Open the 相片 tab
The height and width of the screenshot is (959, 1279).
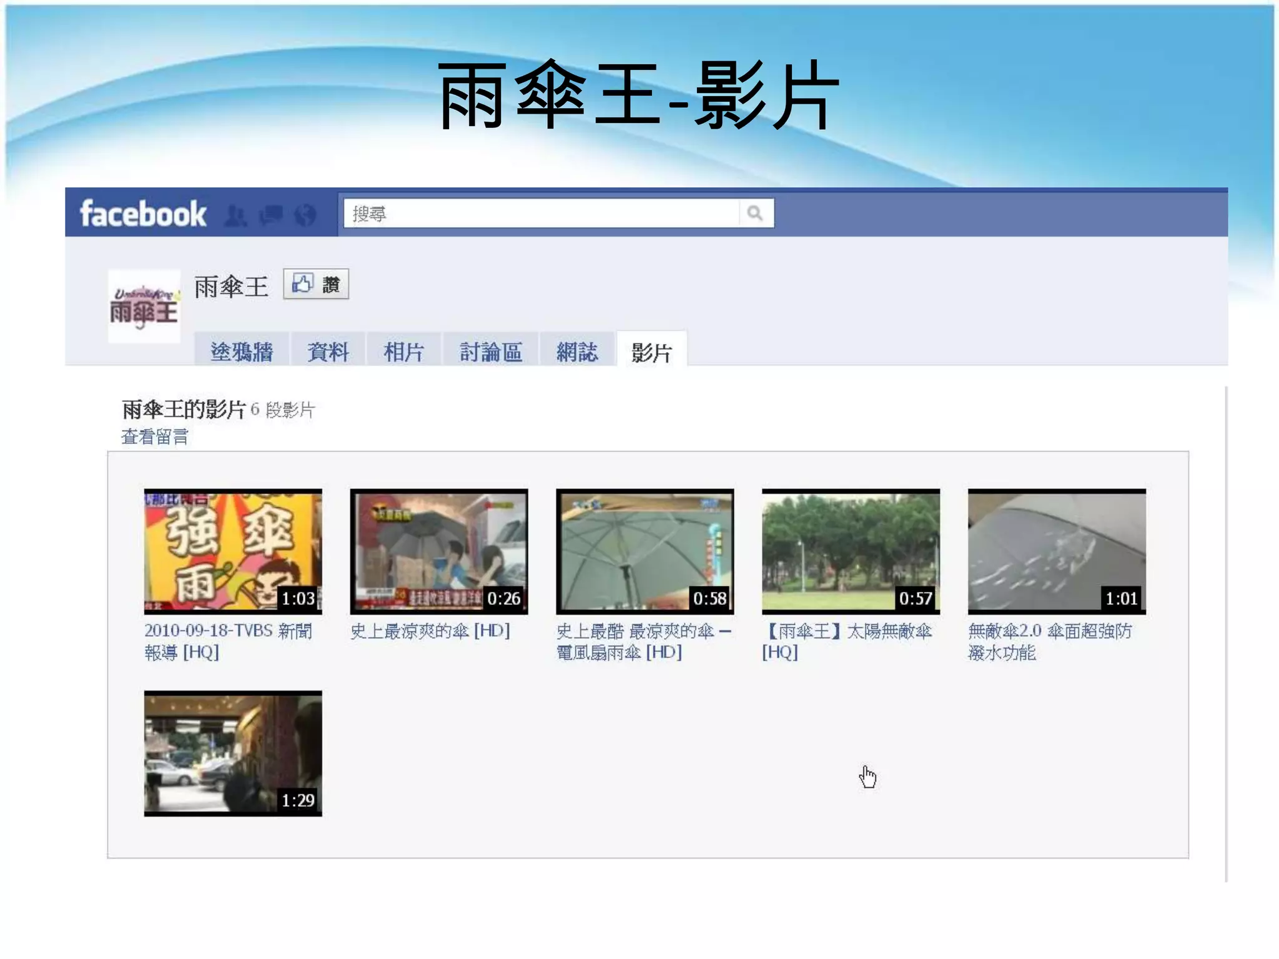coord(404,352)
